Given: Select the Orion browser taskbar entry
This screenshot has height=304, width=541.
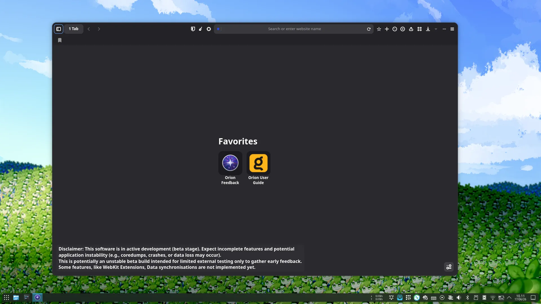Looking at the screenshot, I should (x=37, y=298).
